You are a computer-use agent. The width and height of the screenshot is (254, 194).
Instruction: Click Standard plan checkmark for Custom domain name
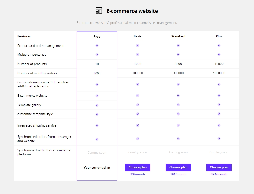coord(178,84)
